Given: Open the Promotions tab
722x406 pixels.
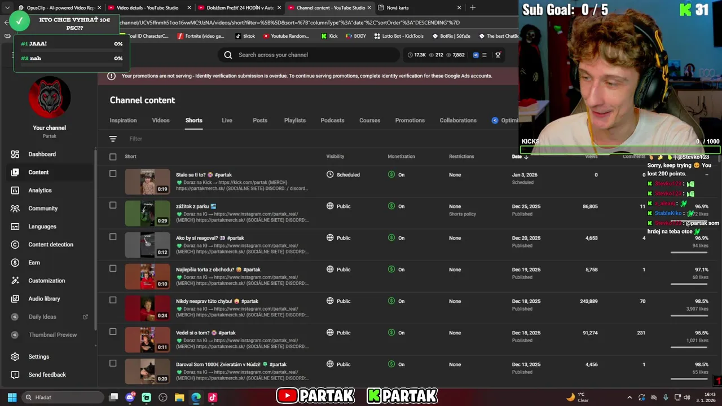Looking at the screenshot, I should pyautogui.click(x=410, y=120).
